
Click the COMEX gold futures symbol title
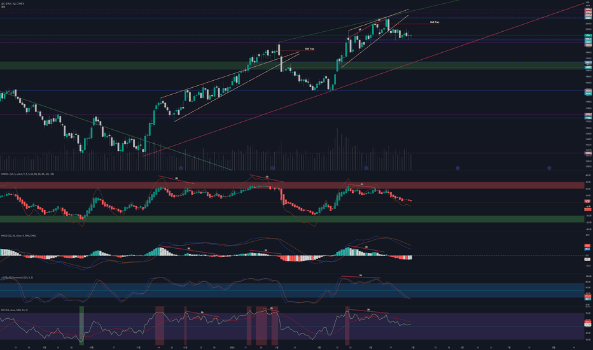click(13, 4)
